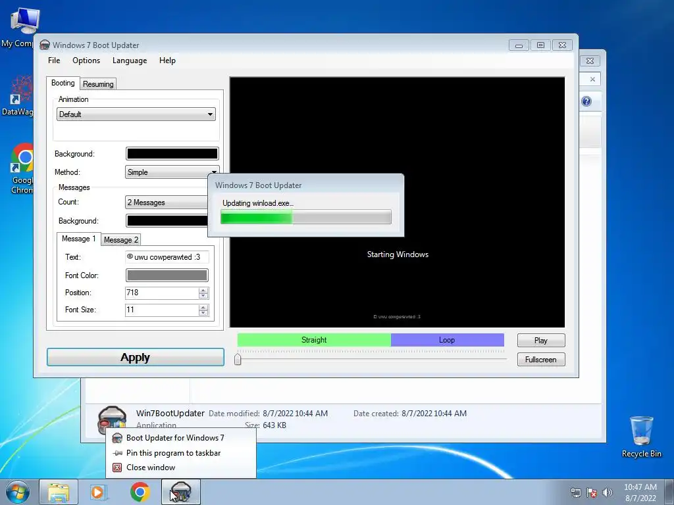This screenshot has width=674, height=505.
Task: Maximize the Windows 7 Boot Updater window
Action: tap(541, 45)
